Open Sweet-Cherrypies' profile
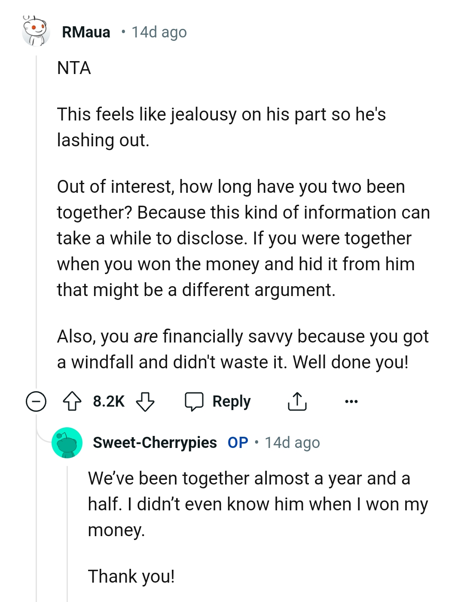 pos(155,442)
